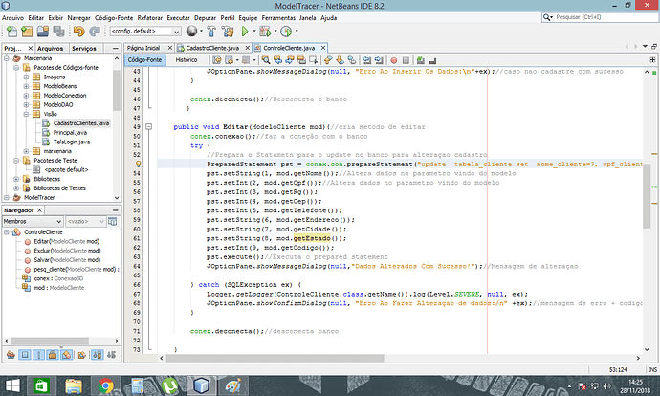This screenshot has width=660, height=396.
Task: Open the Arquivo menu
Action: 12,17
